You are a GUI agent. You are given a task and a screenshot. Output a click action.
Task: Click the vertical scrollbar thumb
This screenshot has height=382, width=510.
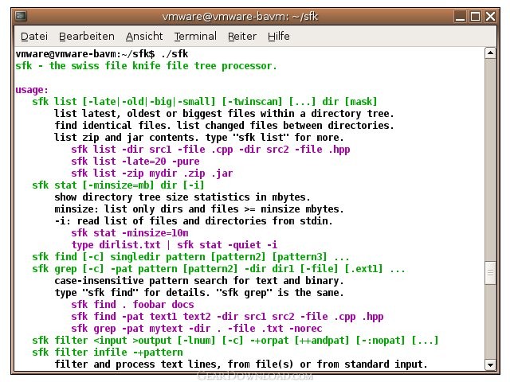click(x=490, y=273)
